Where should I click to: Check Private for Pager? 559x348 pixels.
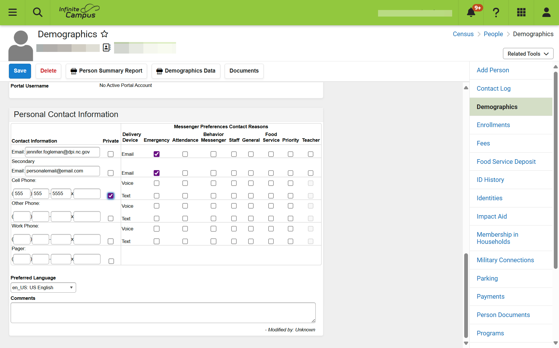(111, 261)
